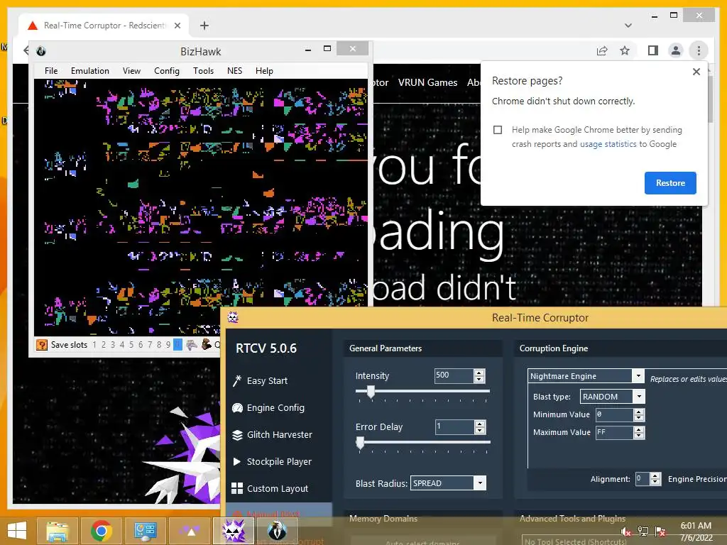Image resolution: width=727 pixels, height=545 pixels.
Task: Click the Intensity value field 500
Action: pyautogui.click(x=454, y=375)
